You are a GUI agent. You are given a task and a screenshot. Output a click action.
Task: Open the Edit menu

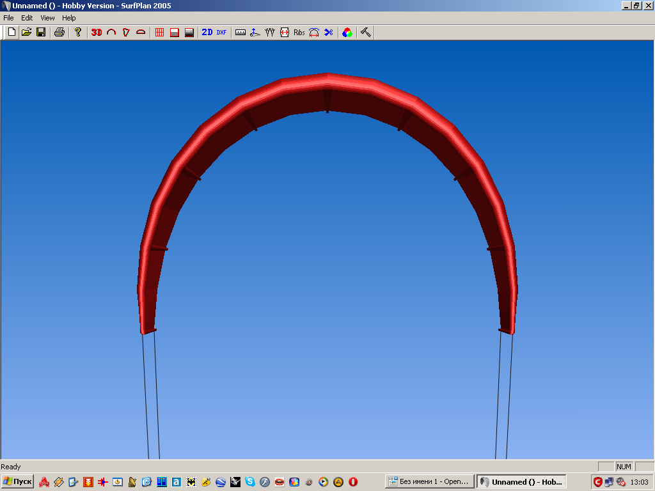tap(27, 18)
